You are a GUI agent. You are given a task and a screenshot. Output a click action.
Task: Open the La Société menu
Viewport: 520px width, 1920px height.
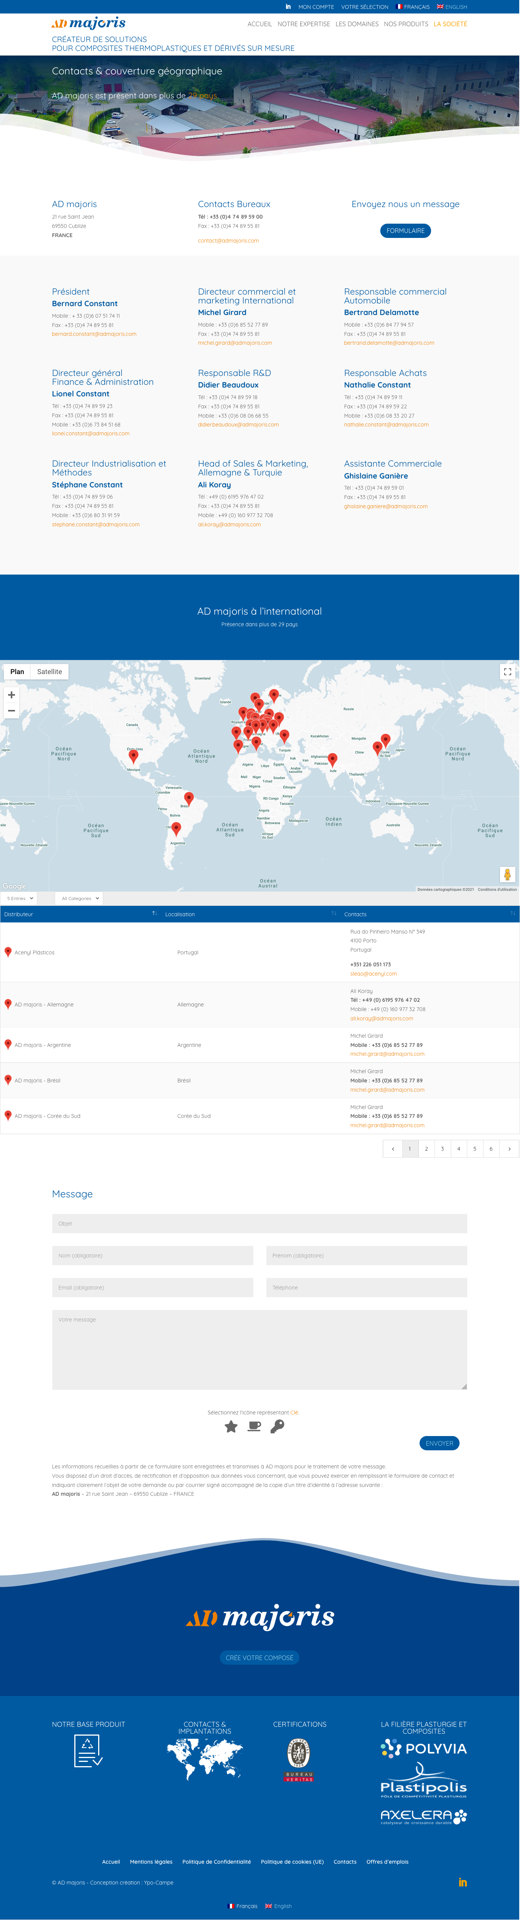click(x=450, y=24)
